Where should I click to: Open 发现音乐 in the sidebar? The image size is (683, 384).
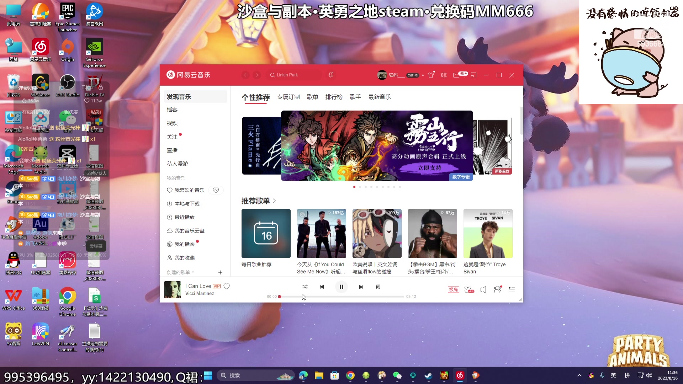195,97
